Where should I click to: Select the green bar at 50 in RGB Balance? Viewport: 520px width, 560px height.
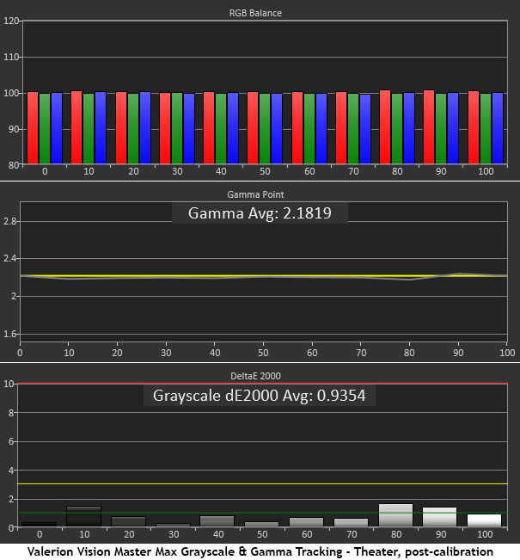tap(265, 127)
